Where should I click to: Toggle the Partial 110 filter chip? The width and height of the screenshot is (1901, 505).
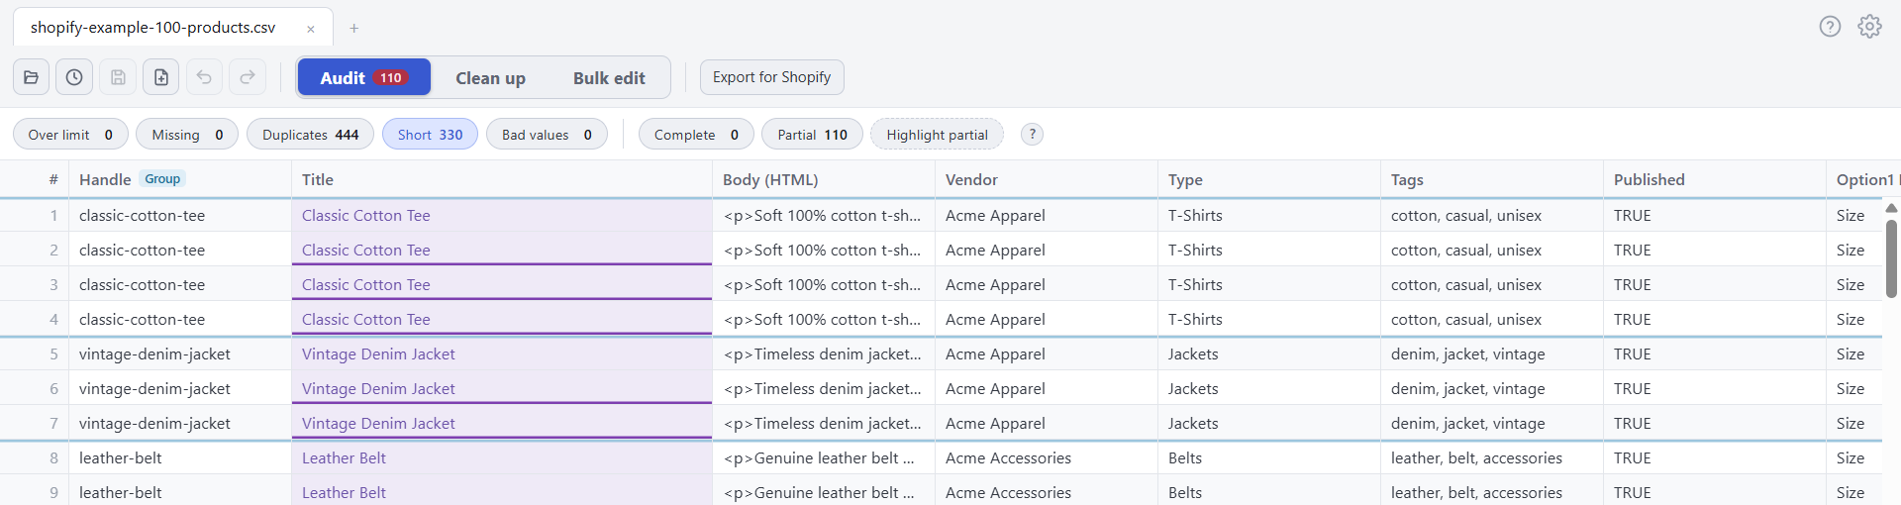click(812, 135)
